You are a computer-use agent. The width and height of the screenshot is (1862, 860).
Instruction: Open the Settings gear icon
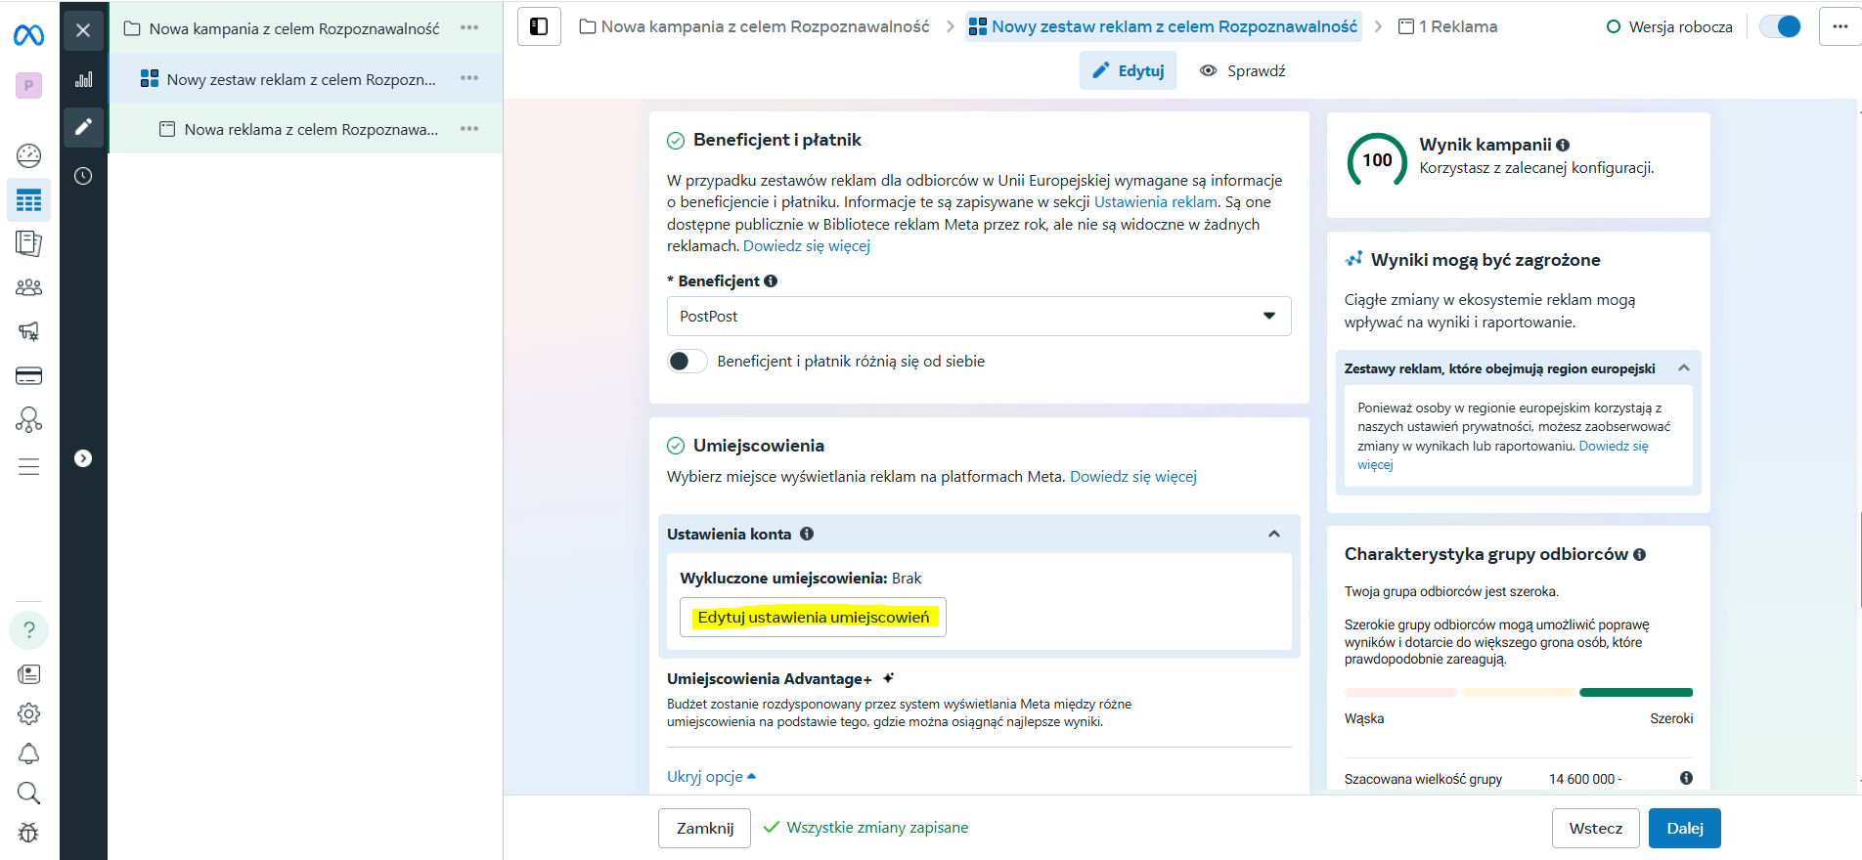29,714
